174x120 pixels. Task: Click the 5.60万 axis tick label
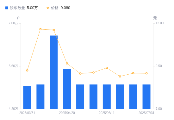13,66
